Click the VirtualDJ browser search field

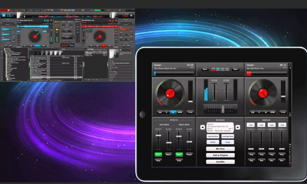(45, 49)
